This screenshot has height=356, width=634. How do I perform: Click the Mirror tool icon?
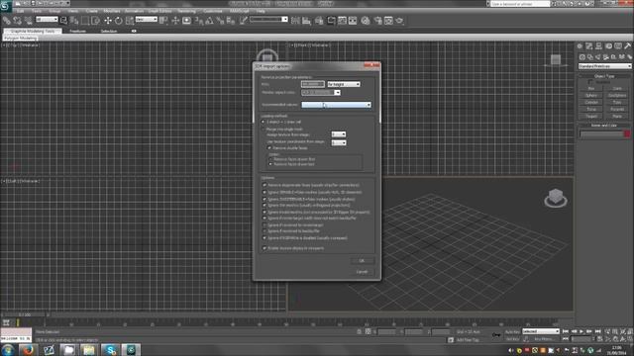[x=295, y=20]
